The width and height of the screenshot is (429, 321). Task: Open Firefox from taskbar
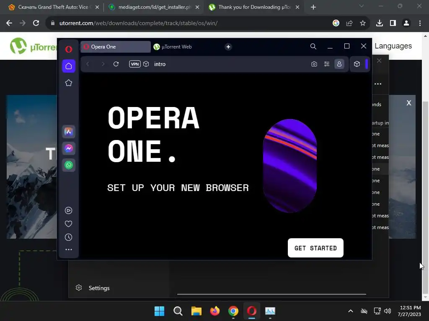click(215, 311)
